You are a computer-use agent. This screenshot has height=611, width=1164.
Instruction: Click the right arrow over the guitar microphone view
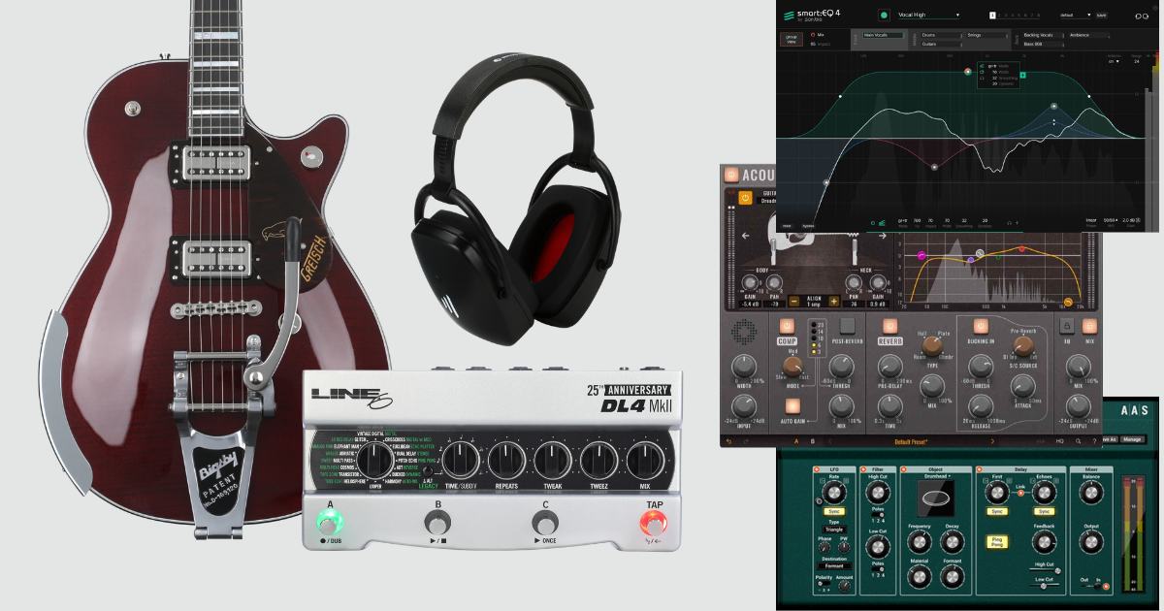click(883, 236)
